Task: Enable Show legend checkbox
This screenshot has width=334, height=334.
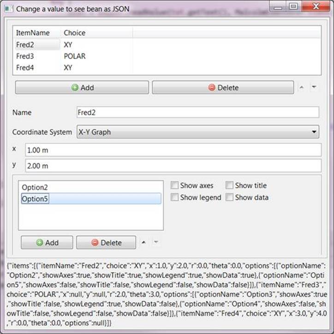Action: tap(174, 197)
